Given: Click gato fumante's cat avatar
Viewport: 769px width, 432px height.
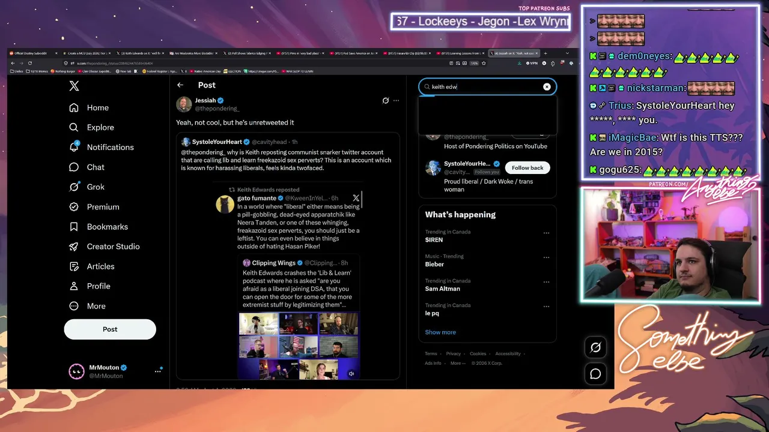Looking at the screenshot, I should click(225, 204).
